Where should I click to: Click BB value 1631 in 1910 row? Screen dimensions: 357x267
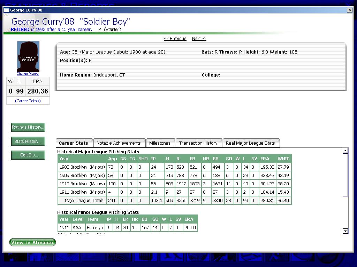(218, 184)
